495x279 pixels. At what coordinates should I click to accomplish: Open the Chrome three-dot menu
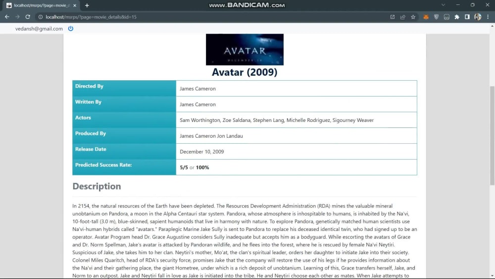click(488, 17)
